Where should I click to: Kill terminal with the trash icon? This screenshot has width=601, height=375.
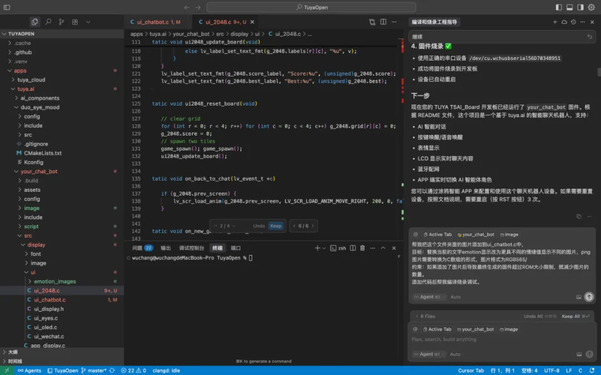pyautogui.click(x=363, y=248)
